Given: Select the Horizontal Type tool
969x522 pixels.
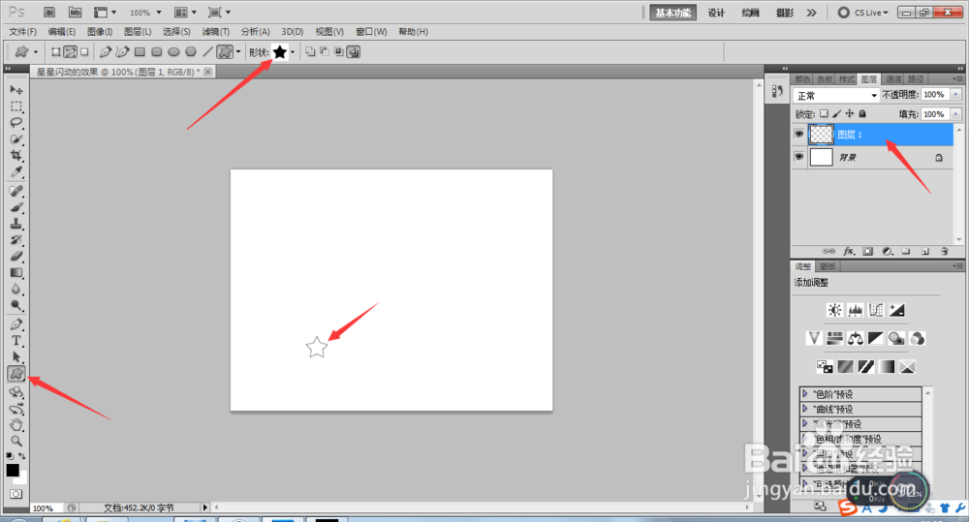Looking at the screenshot, I should (x=16, y=340).
